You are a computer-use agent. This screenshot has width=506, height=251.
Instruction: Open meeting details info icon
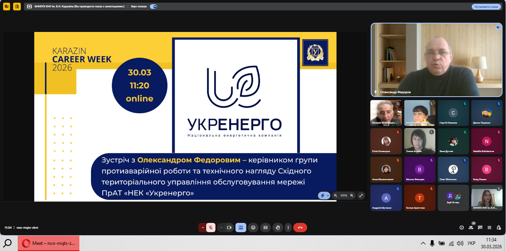pos(462,228)
